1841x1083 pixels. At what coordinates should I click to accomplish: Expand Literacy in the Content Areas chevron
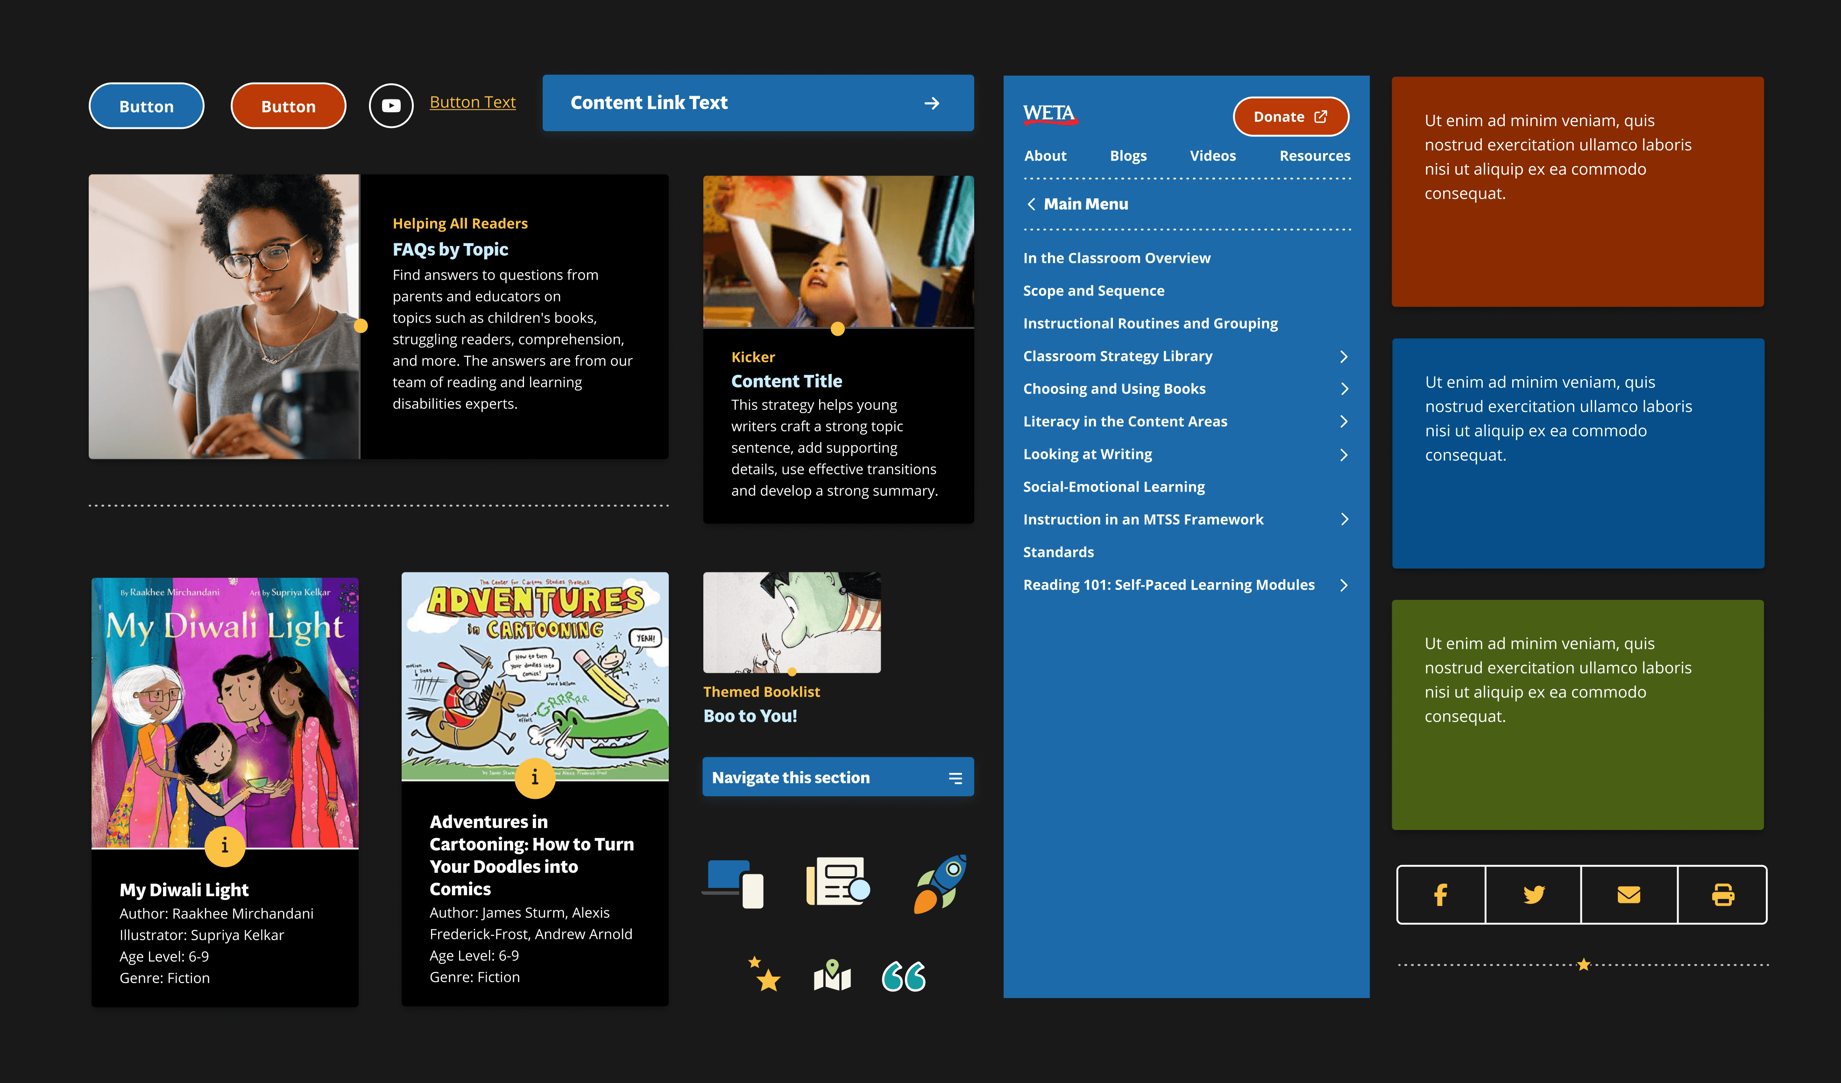(1344, 422)
